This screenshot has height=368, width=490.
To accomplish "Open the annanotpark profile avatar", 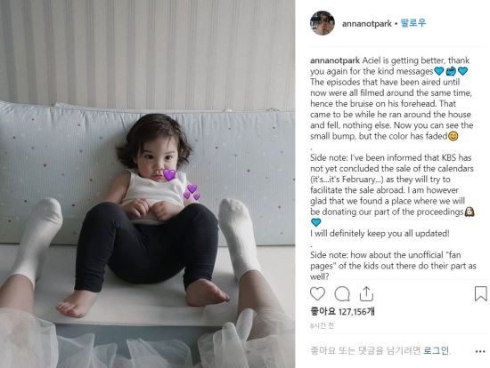I will [323, 23].
